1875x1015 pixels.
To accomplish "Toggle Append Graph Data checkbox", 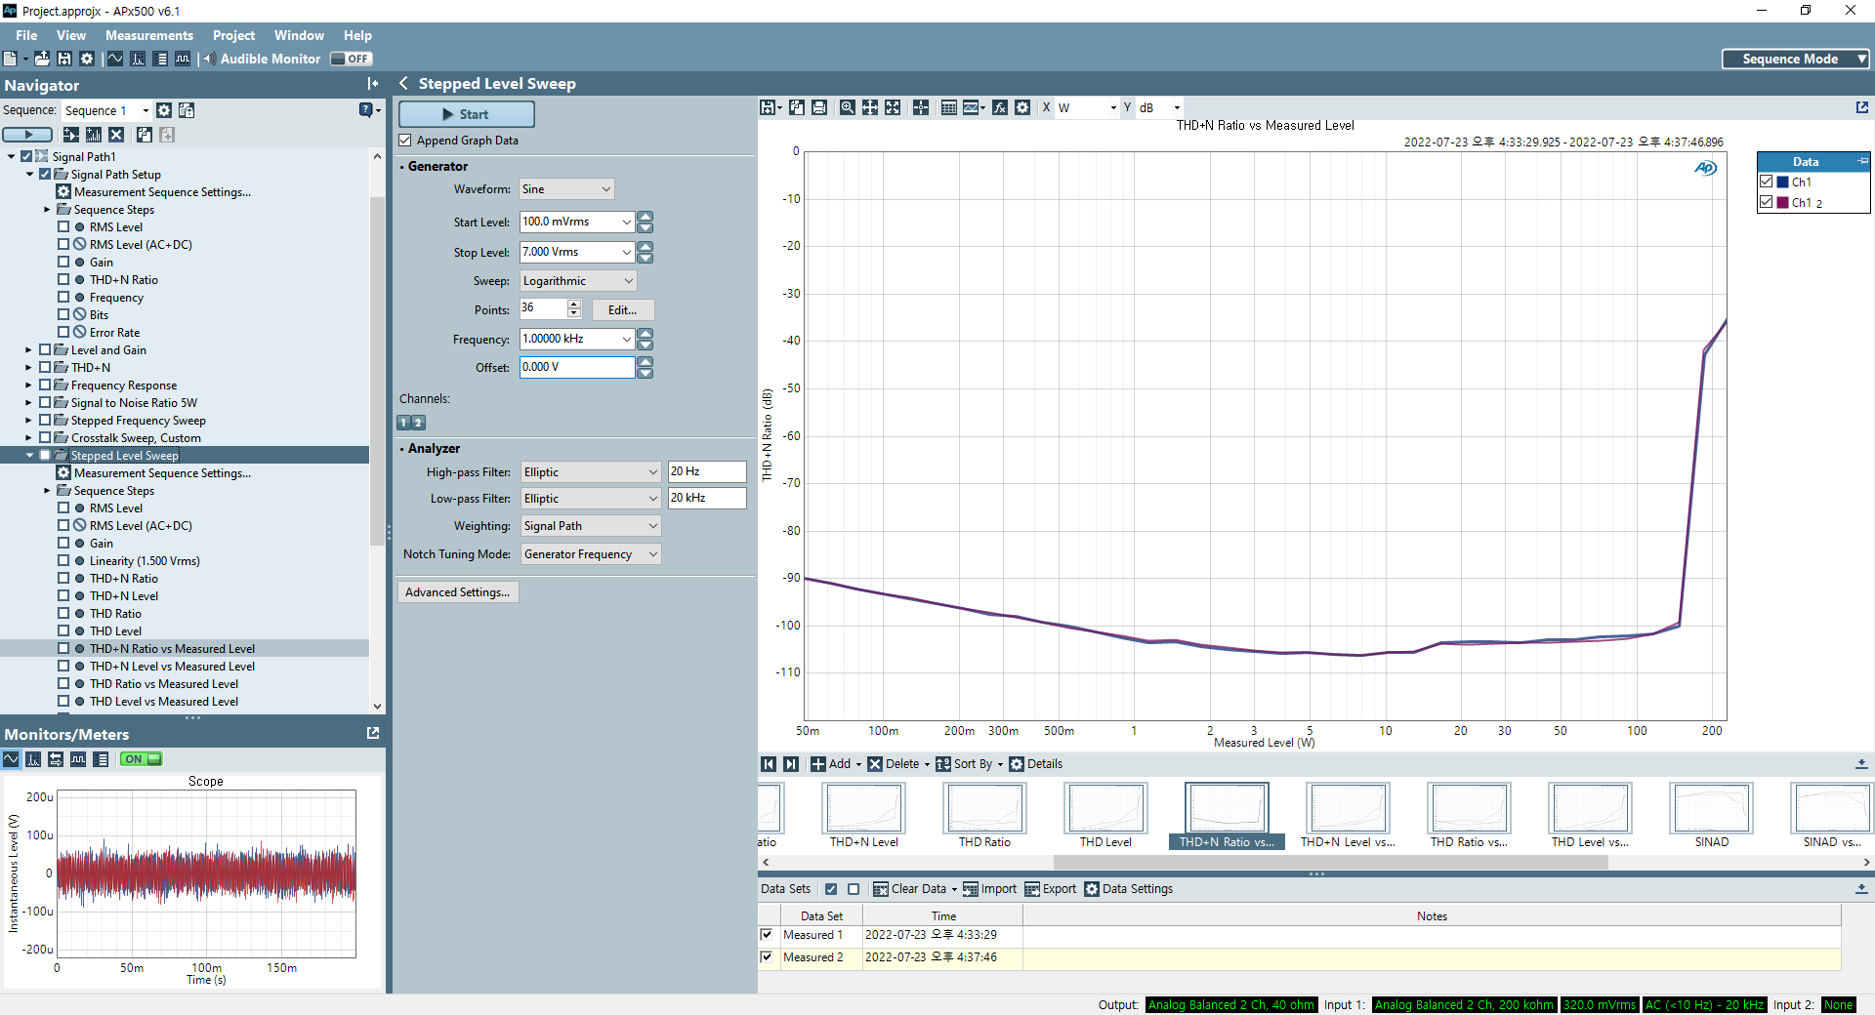I will click(x=405, y=141).
